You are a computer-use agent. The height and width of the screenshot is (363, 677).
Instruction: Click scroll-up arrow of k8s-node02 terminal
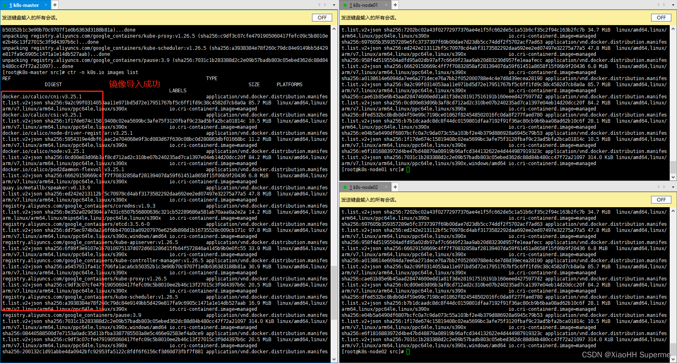point(673,211)
